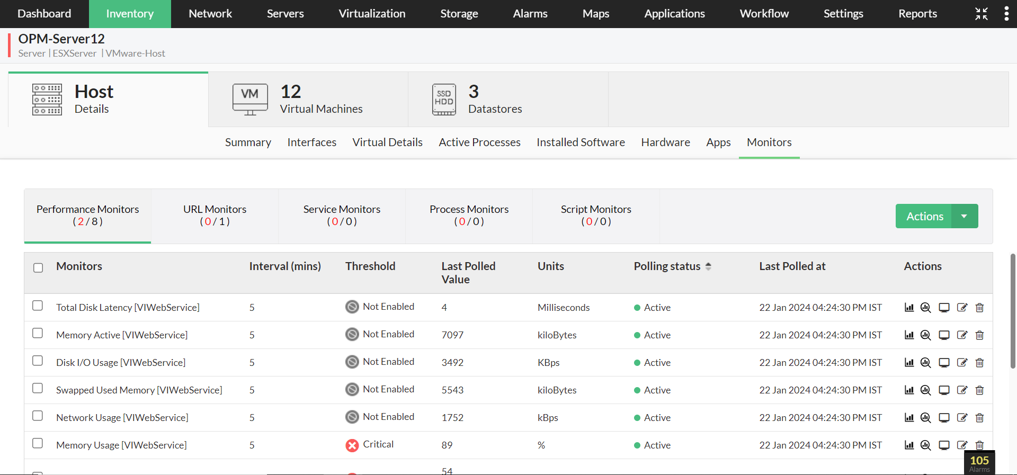Click the collapse view arrows icon in top bar
Viewport: 1017px width, 475px height.
[982, 14]
